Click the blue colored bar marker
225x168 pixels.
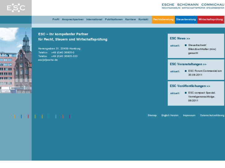point(21,117)
